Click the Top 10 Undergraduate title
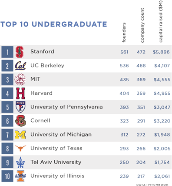The width and height of the screenshot is (172, 186). coord(54,24)
